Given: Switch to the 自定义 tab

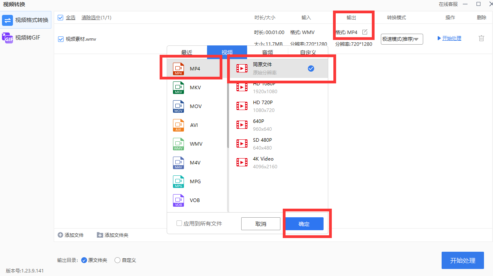Looking at the screenshot, I should tap(308, 52).
